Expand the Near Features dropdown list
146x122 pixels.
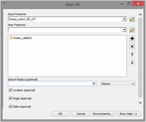point(124,30)
